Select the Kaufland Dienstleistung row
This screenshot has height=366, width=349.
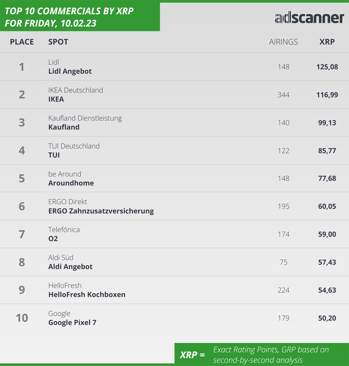pos(174,123)
